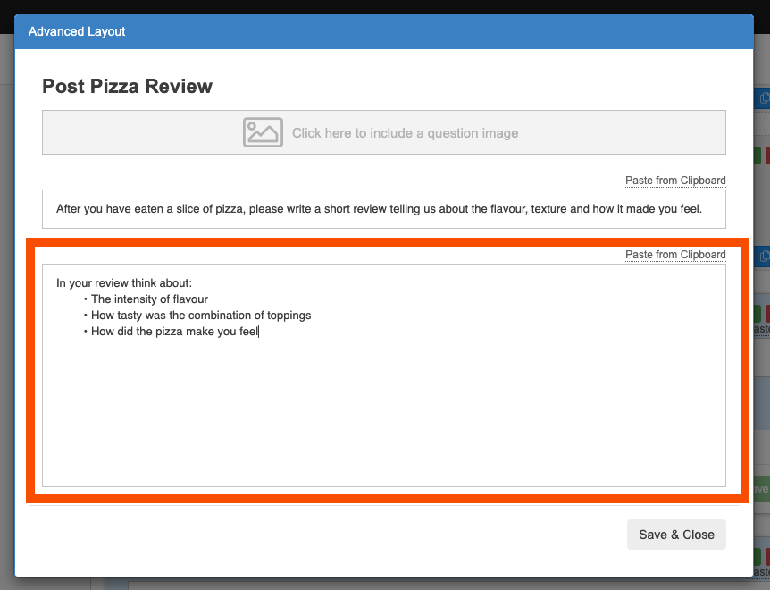Place cursor in 'combination of toppings' bullet line

point(201,316)
